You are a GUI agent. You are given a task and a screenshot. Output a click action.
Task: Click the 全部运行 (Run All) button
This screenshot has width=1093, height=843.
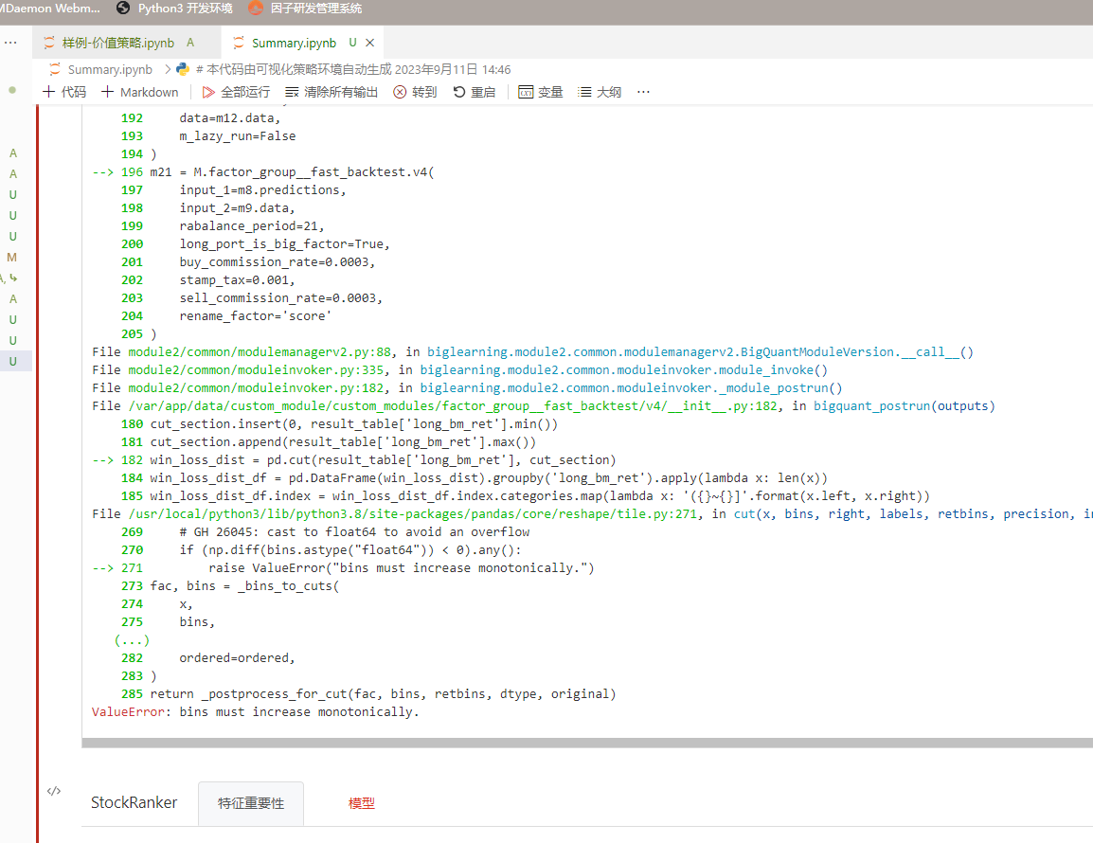[x=236, y=92]
